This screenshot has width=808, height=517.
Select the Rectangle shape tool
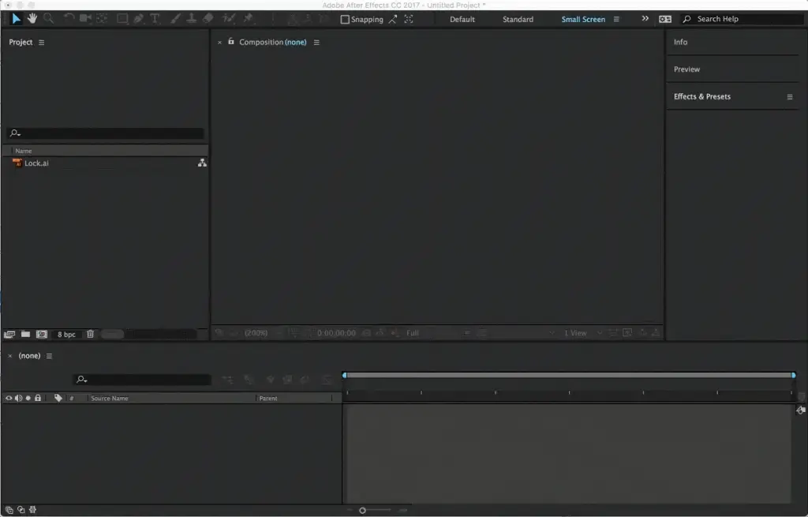coord(122,19)
